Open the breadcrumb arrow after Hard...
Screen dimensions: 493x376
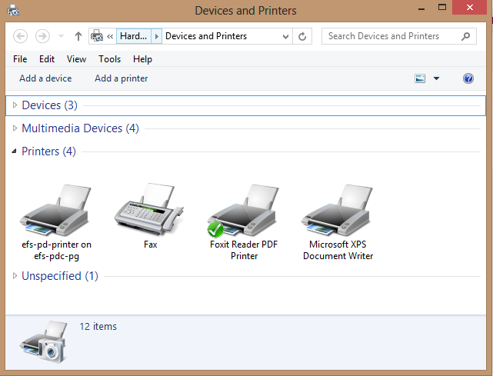(157, 36)
